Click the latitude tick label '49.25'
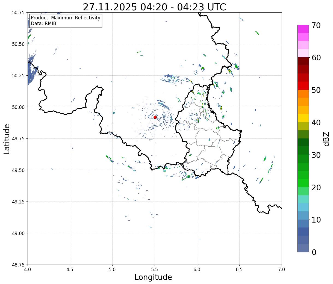 (x=18, y=202)
